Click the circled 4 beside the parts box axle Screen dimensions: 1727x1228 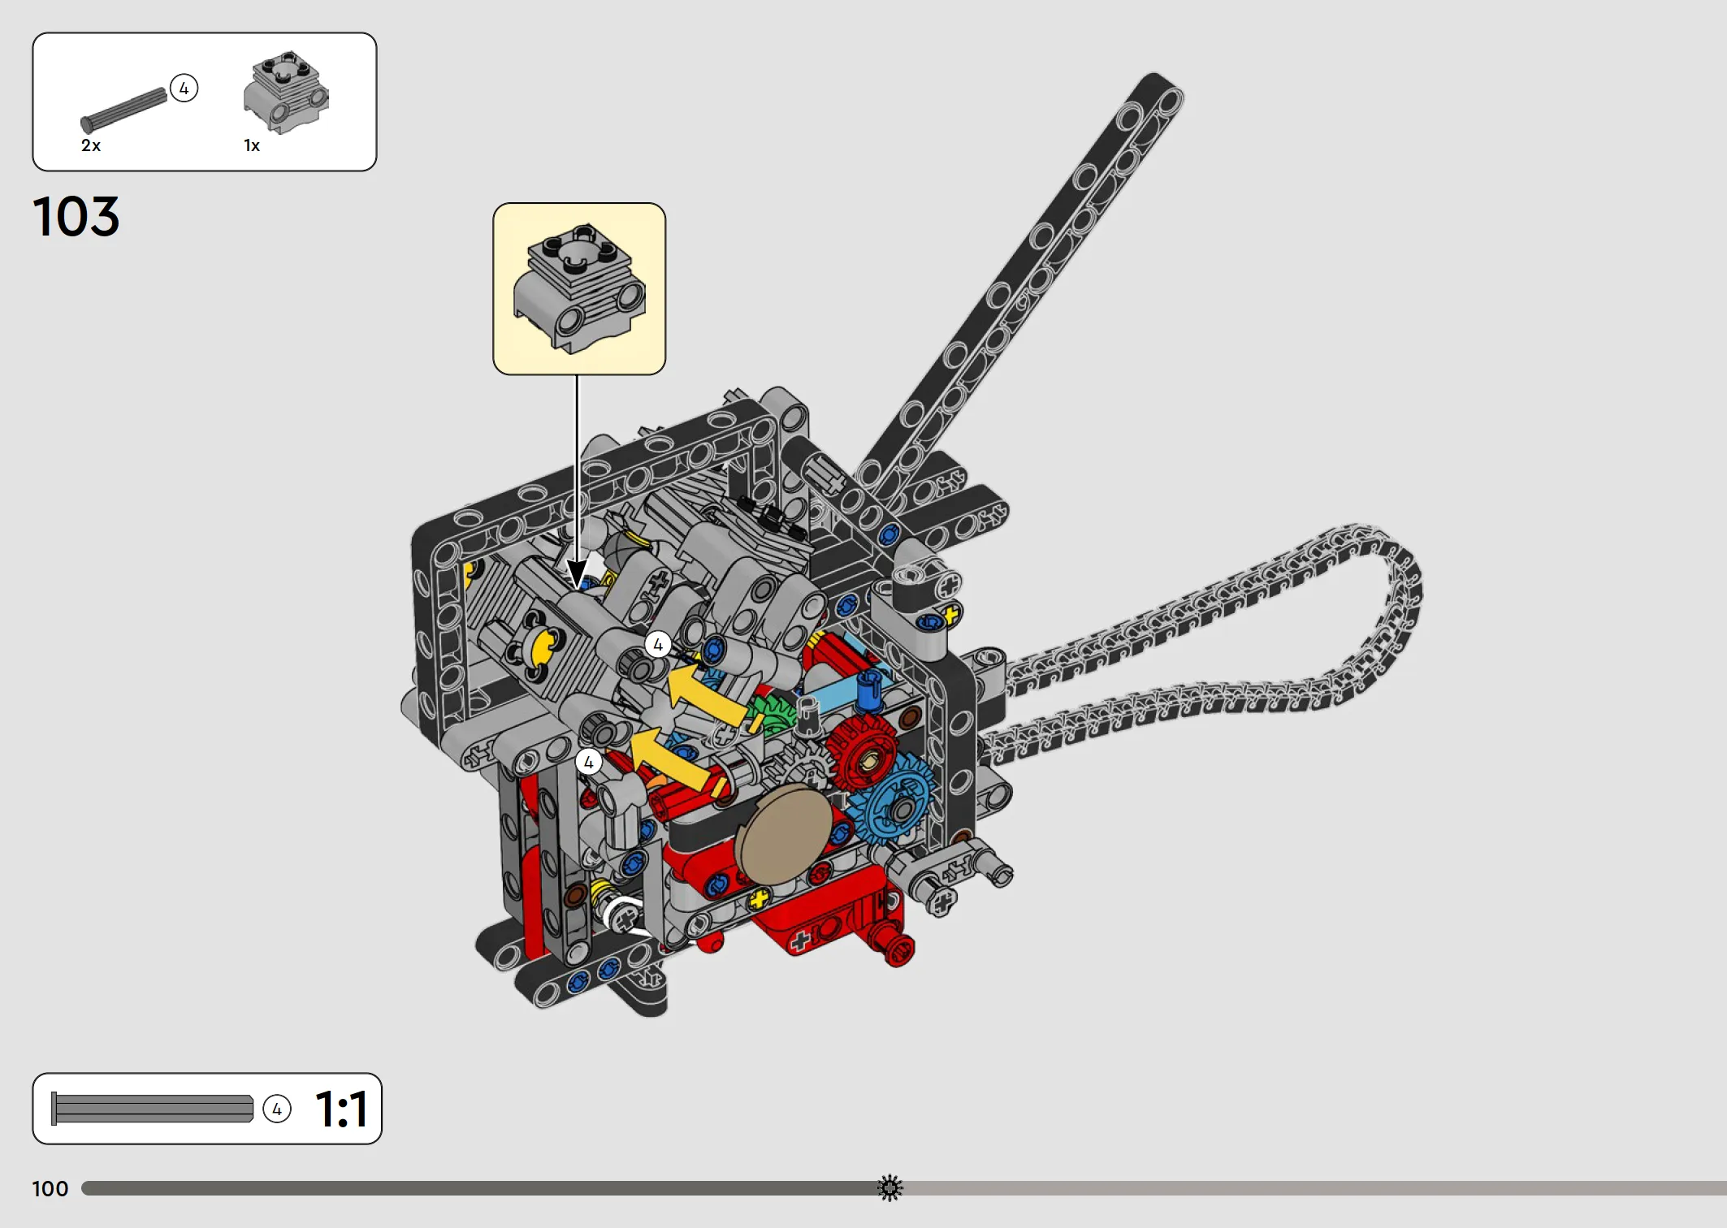[184, 88]
